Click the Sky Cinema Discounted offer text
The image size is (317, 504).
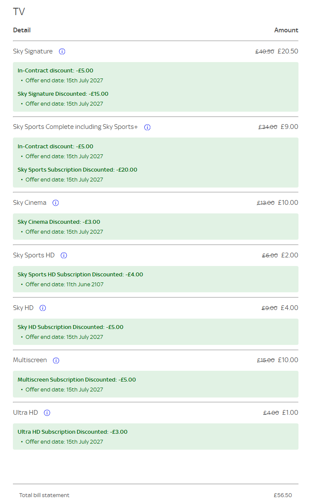point(59,222)
